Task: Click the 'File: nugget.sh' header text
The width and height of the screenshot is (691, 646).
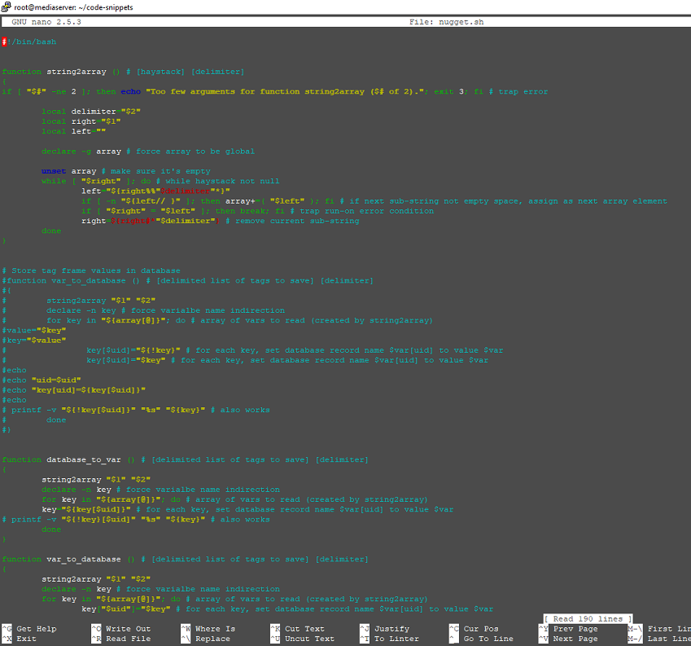Action: (446, 22)
